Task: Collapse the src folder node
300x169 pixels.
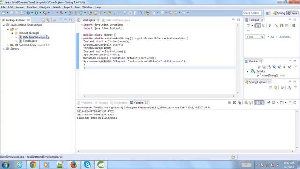Action: point(8,29)
